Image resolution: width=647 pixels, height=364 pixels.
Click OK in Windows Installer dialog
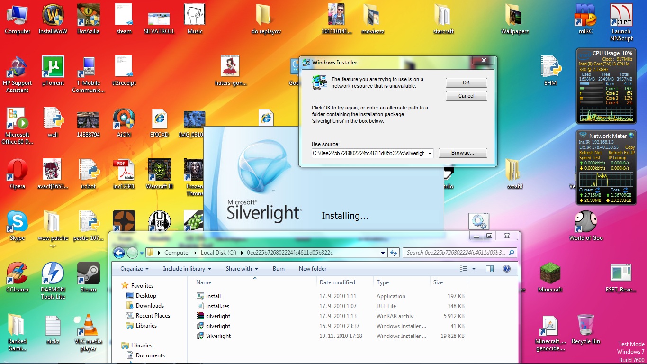[466, 82]
